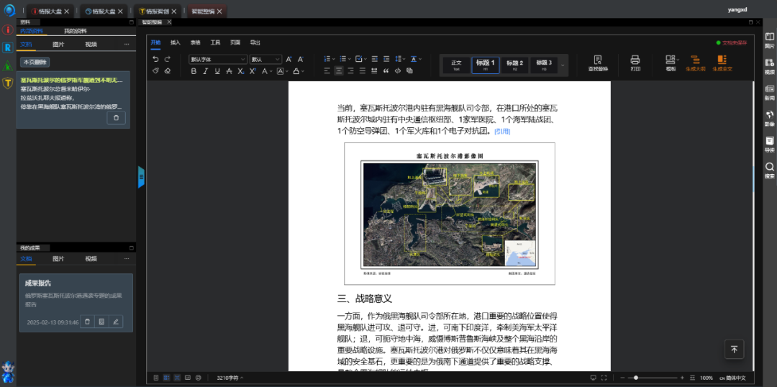Click the 本页删除 button
777x387 pixels.
[x=35, y=63]
